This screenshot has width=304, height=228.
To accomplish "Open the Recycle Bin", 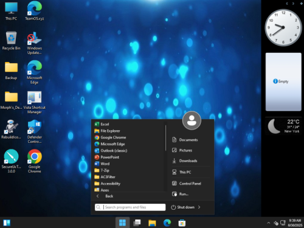I will pyautogui.click(x=11, y=41).
